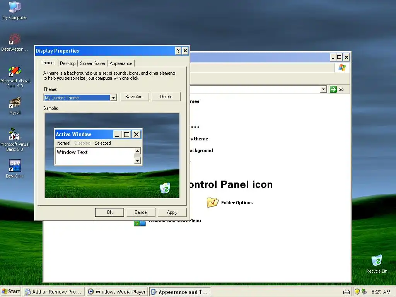The width and height of the screenshot is (396, 297).
Task: Click the Windows flag logo in the toolbar
Action: pos(342,67)
